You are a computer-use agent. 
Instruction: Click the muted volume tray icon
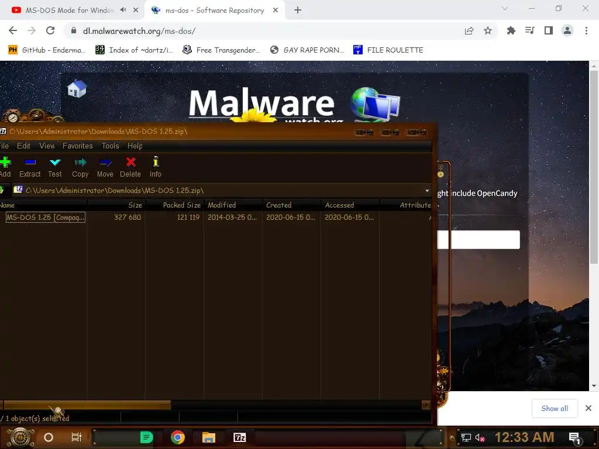pyautogui.click(x=480, y=437)
